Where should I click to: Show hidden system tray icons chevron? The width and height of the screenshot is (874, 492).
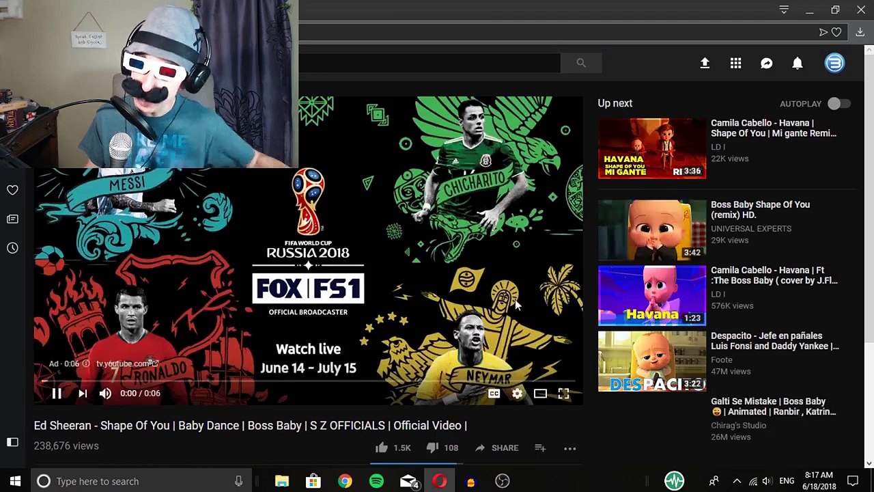[737, 481]
